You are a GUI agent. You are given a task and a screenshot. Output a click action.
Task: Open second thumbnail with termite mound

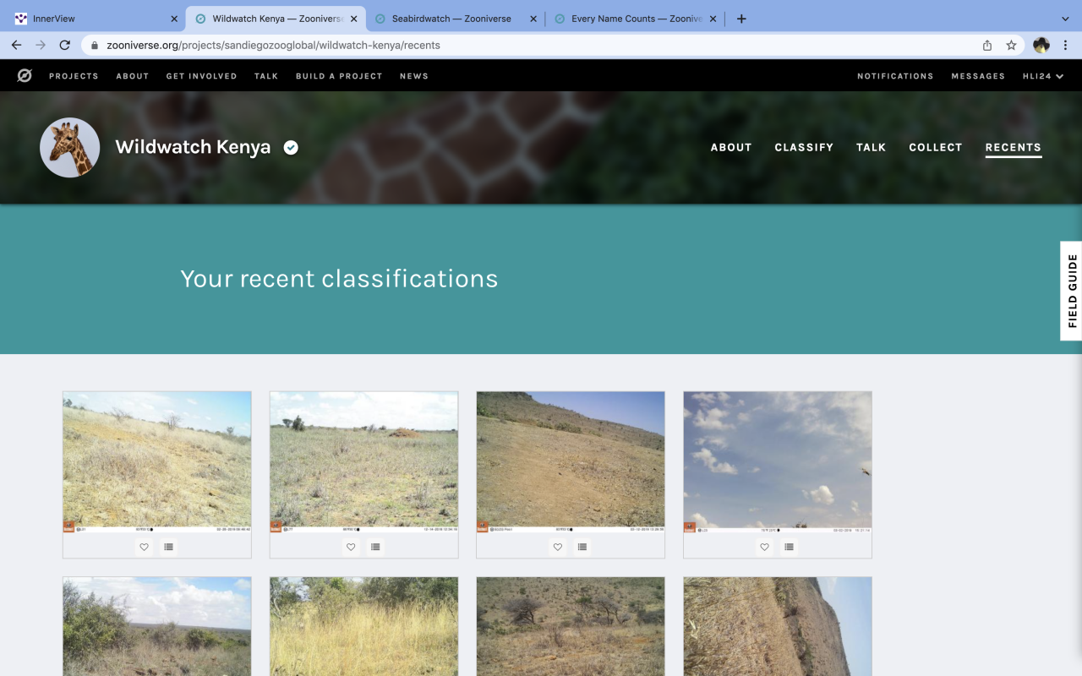tap(363, 461)
